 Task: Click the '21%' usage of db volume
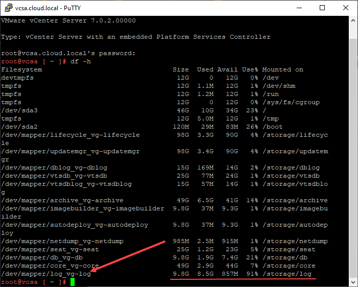coord(252,257)
